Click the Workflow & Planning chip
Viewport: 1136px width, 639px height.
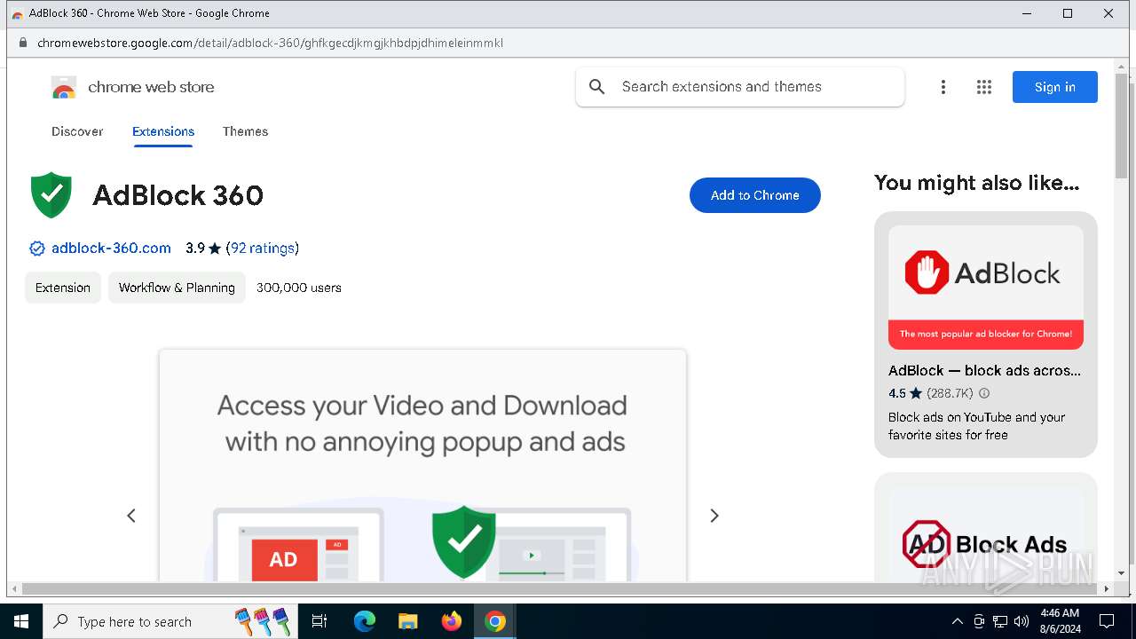(177, 288)
